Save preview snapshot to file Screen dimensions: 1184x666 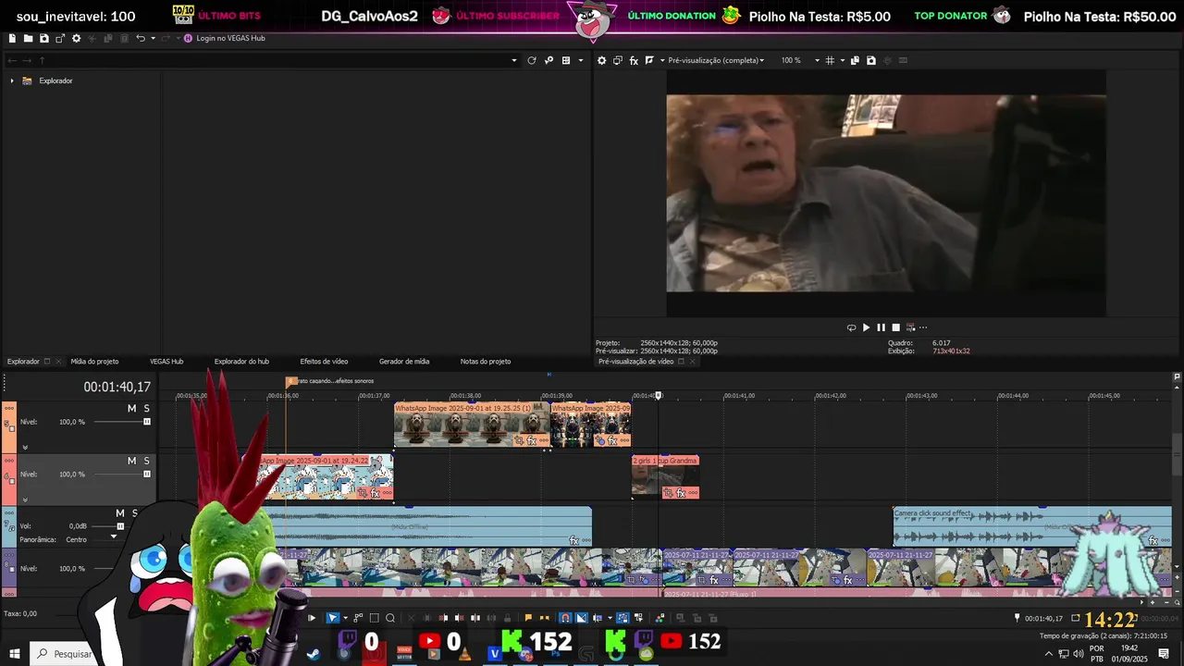pos(871,60)
